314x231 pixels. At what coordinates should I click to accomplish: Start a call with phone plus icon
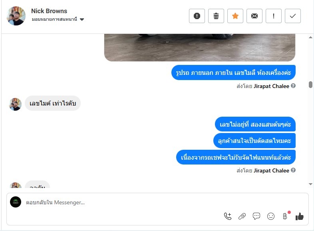tap(227, 216)
